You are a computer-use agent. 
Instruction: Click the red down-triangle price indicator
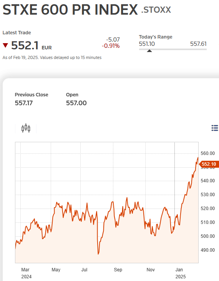(x=5, y=45)
